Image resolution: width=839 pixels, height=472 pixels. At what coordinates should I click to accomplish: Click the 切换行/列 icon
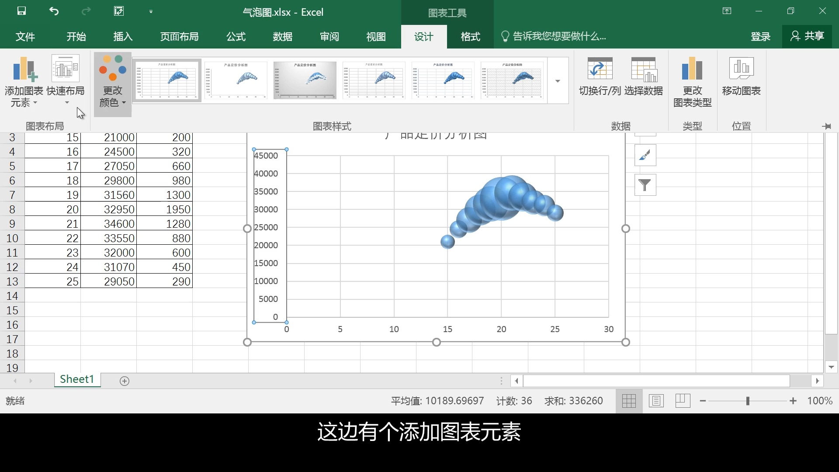click(600, 69)
